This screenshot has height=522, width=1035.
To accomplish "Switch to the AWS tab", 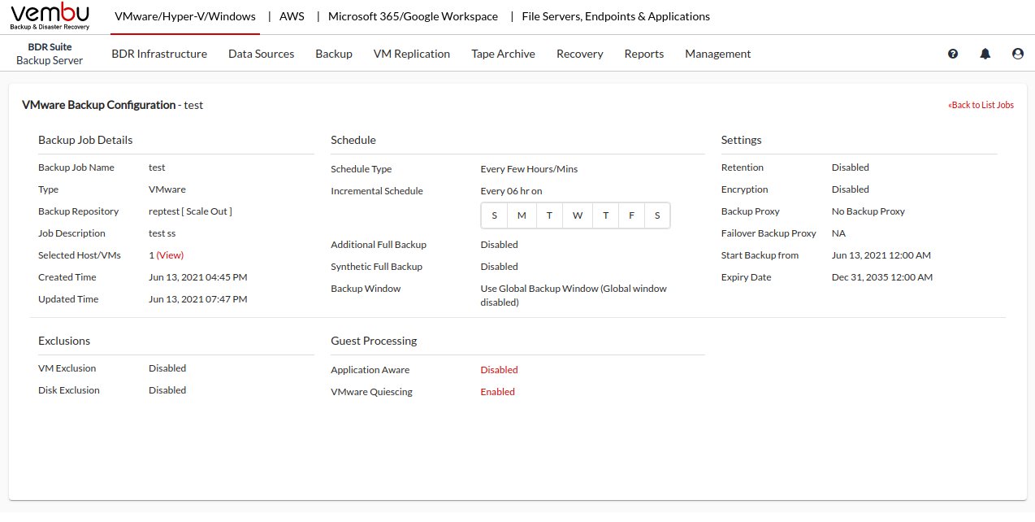I will click(x=292, y=16).
